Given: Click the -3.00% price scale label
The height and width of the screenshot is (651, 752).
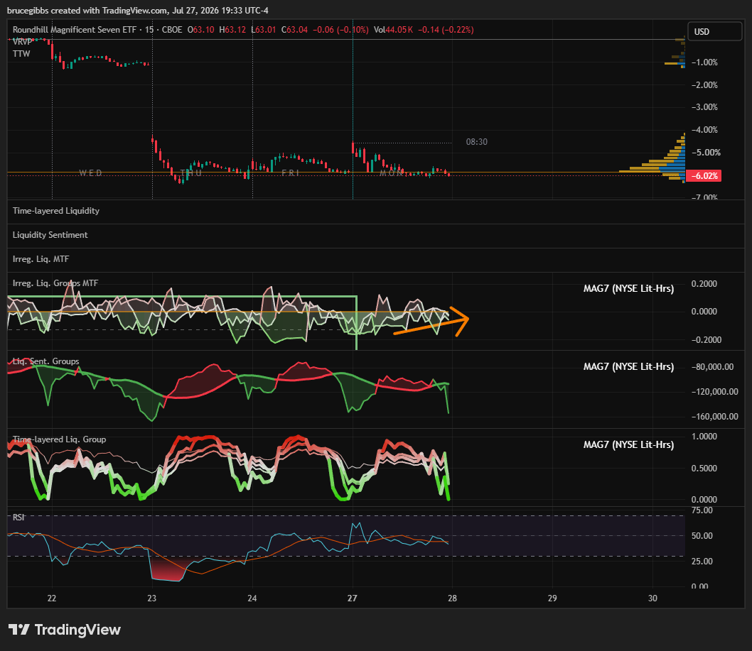Looking at the screenshot, I should 704,106.
